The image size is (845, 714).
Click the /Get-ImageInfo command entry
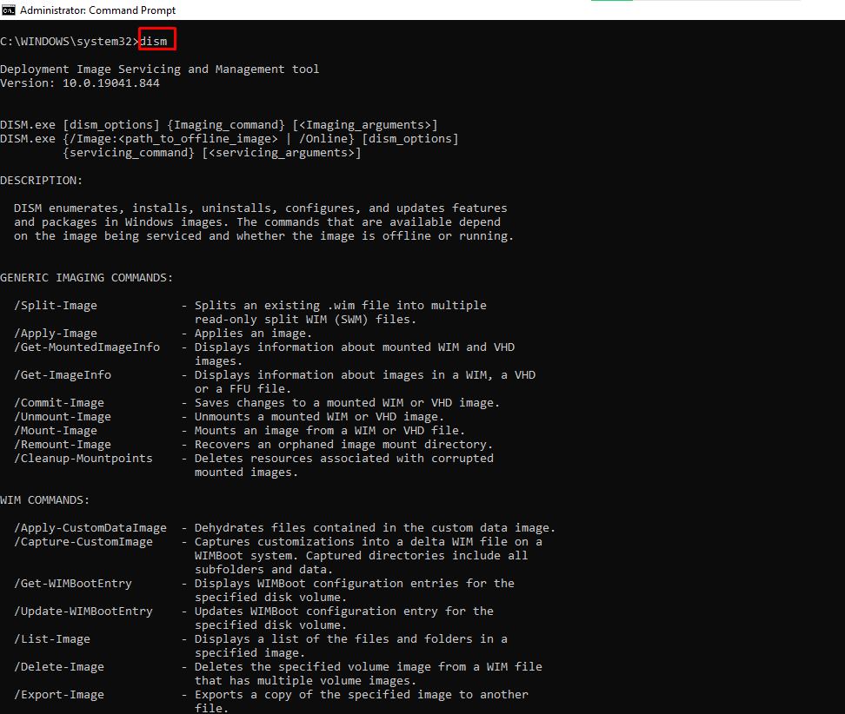[x=63, y=375]
